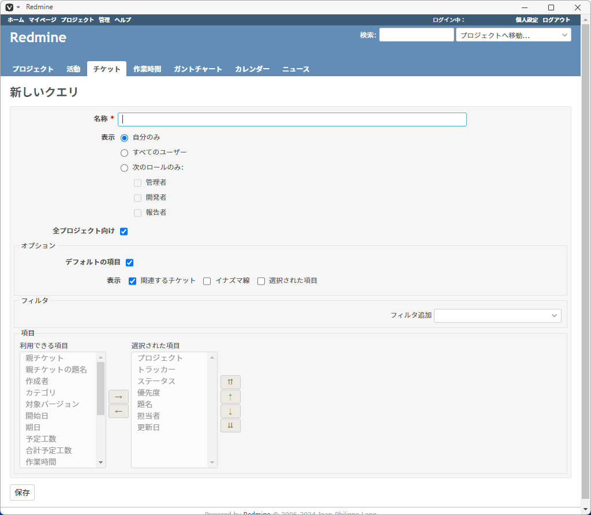Move selected column to bottom button

point(230,426)
